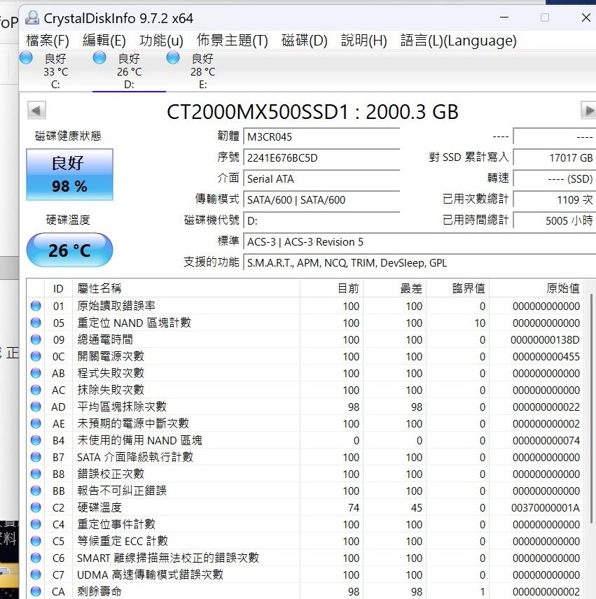Click the 良好 98 % health status button

(69, 174)
